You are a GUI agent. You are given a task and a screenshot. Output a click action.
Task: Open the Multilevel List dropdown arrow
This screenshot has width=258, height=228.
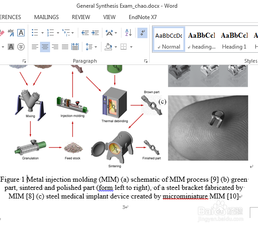click(72, 33)
